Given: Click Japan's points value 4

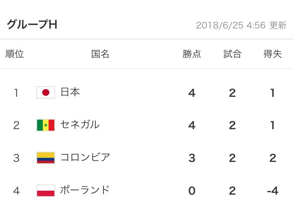Looking at the screenshot, I should 192,93.
